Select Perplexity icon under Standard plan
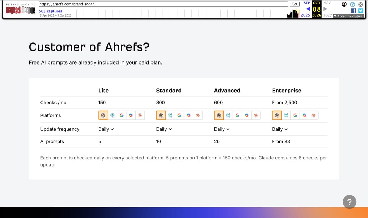 coord(170,115)
